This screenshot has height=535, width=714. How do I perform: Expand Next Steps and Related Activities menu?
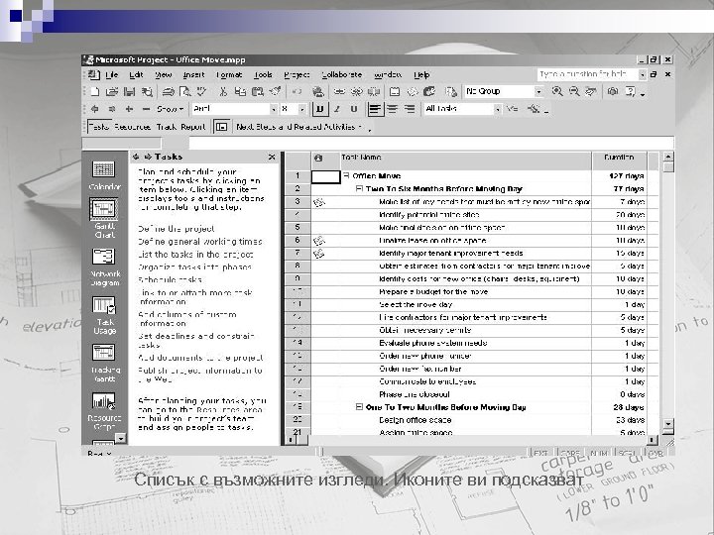(298, 127)
